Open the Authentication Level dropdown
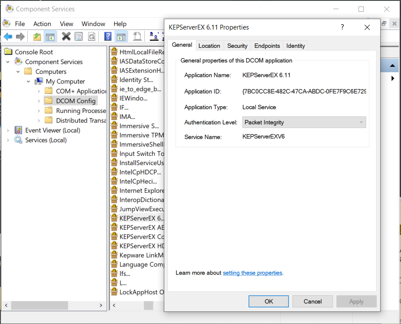Image resolution: width=401 pixels, height=324 pixels. click(x=304, y=122)
